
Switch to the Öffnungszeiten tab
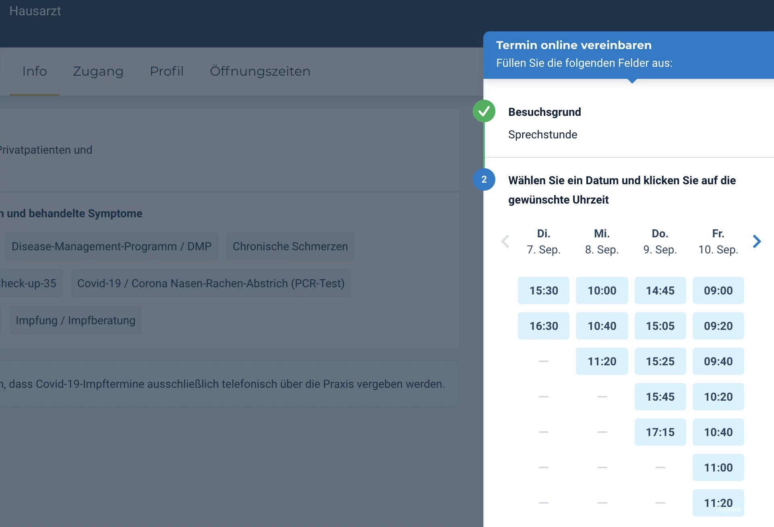pyautogui.click(x=260, y=71)
